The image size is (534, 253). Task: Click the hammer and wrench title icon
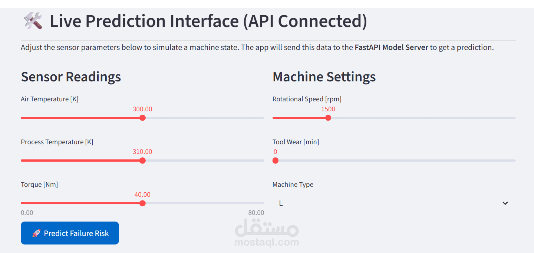coord(33,21)
